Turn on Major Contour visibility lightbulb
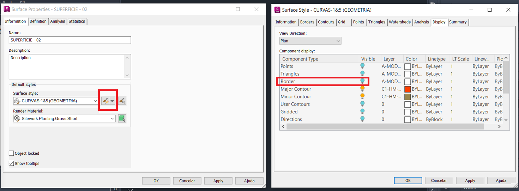519x191 pixels. click(x=362, y=89)
